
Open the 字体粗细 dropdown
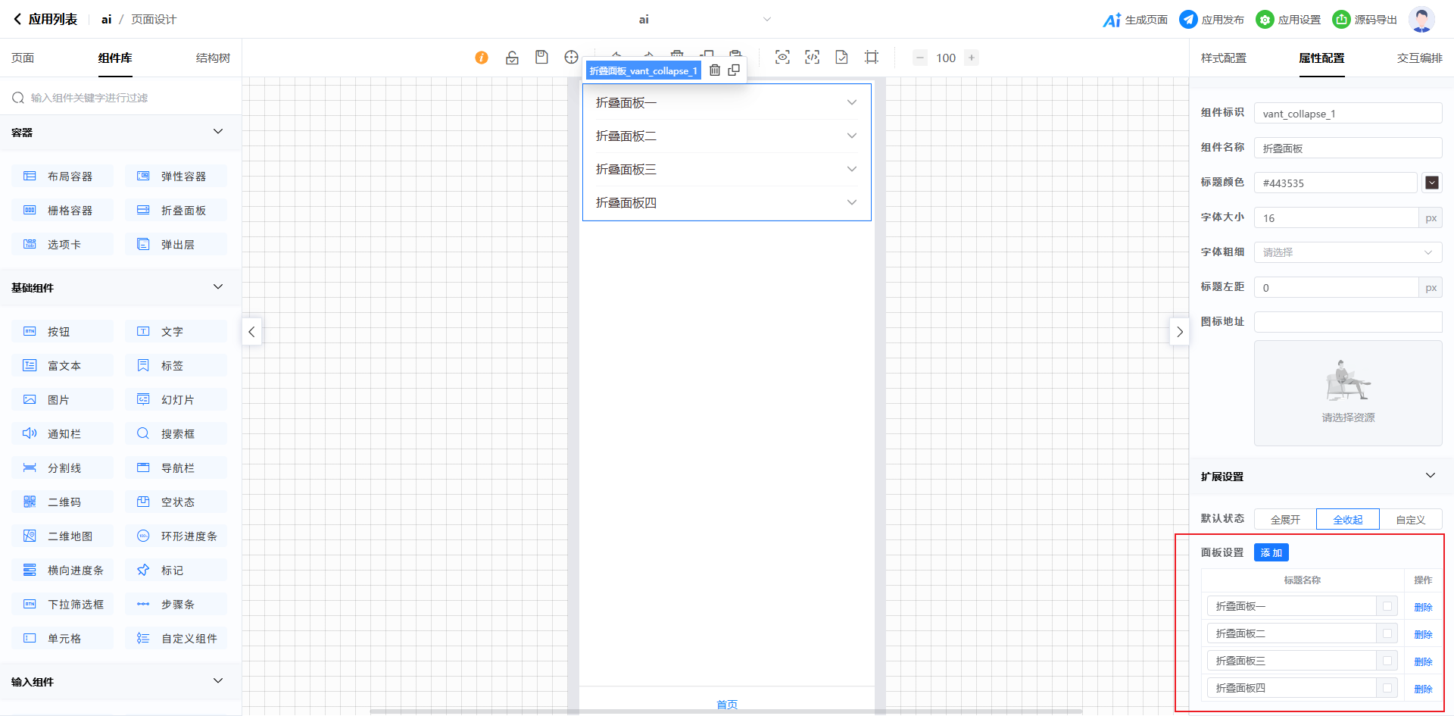1347,252
